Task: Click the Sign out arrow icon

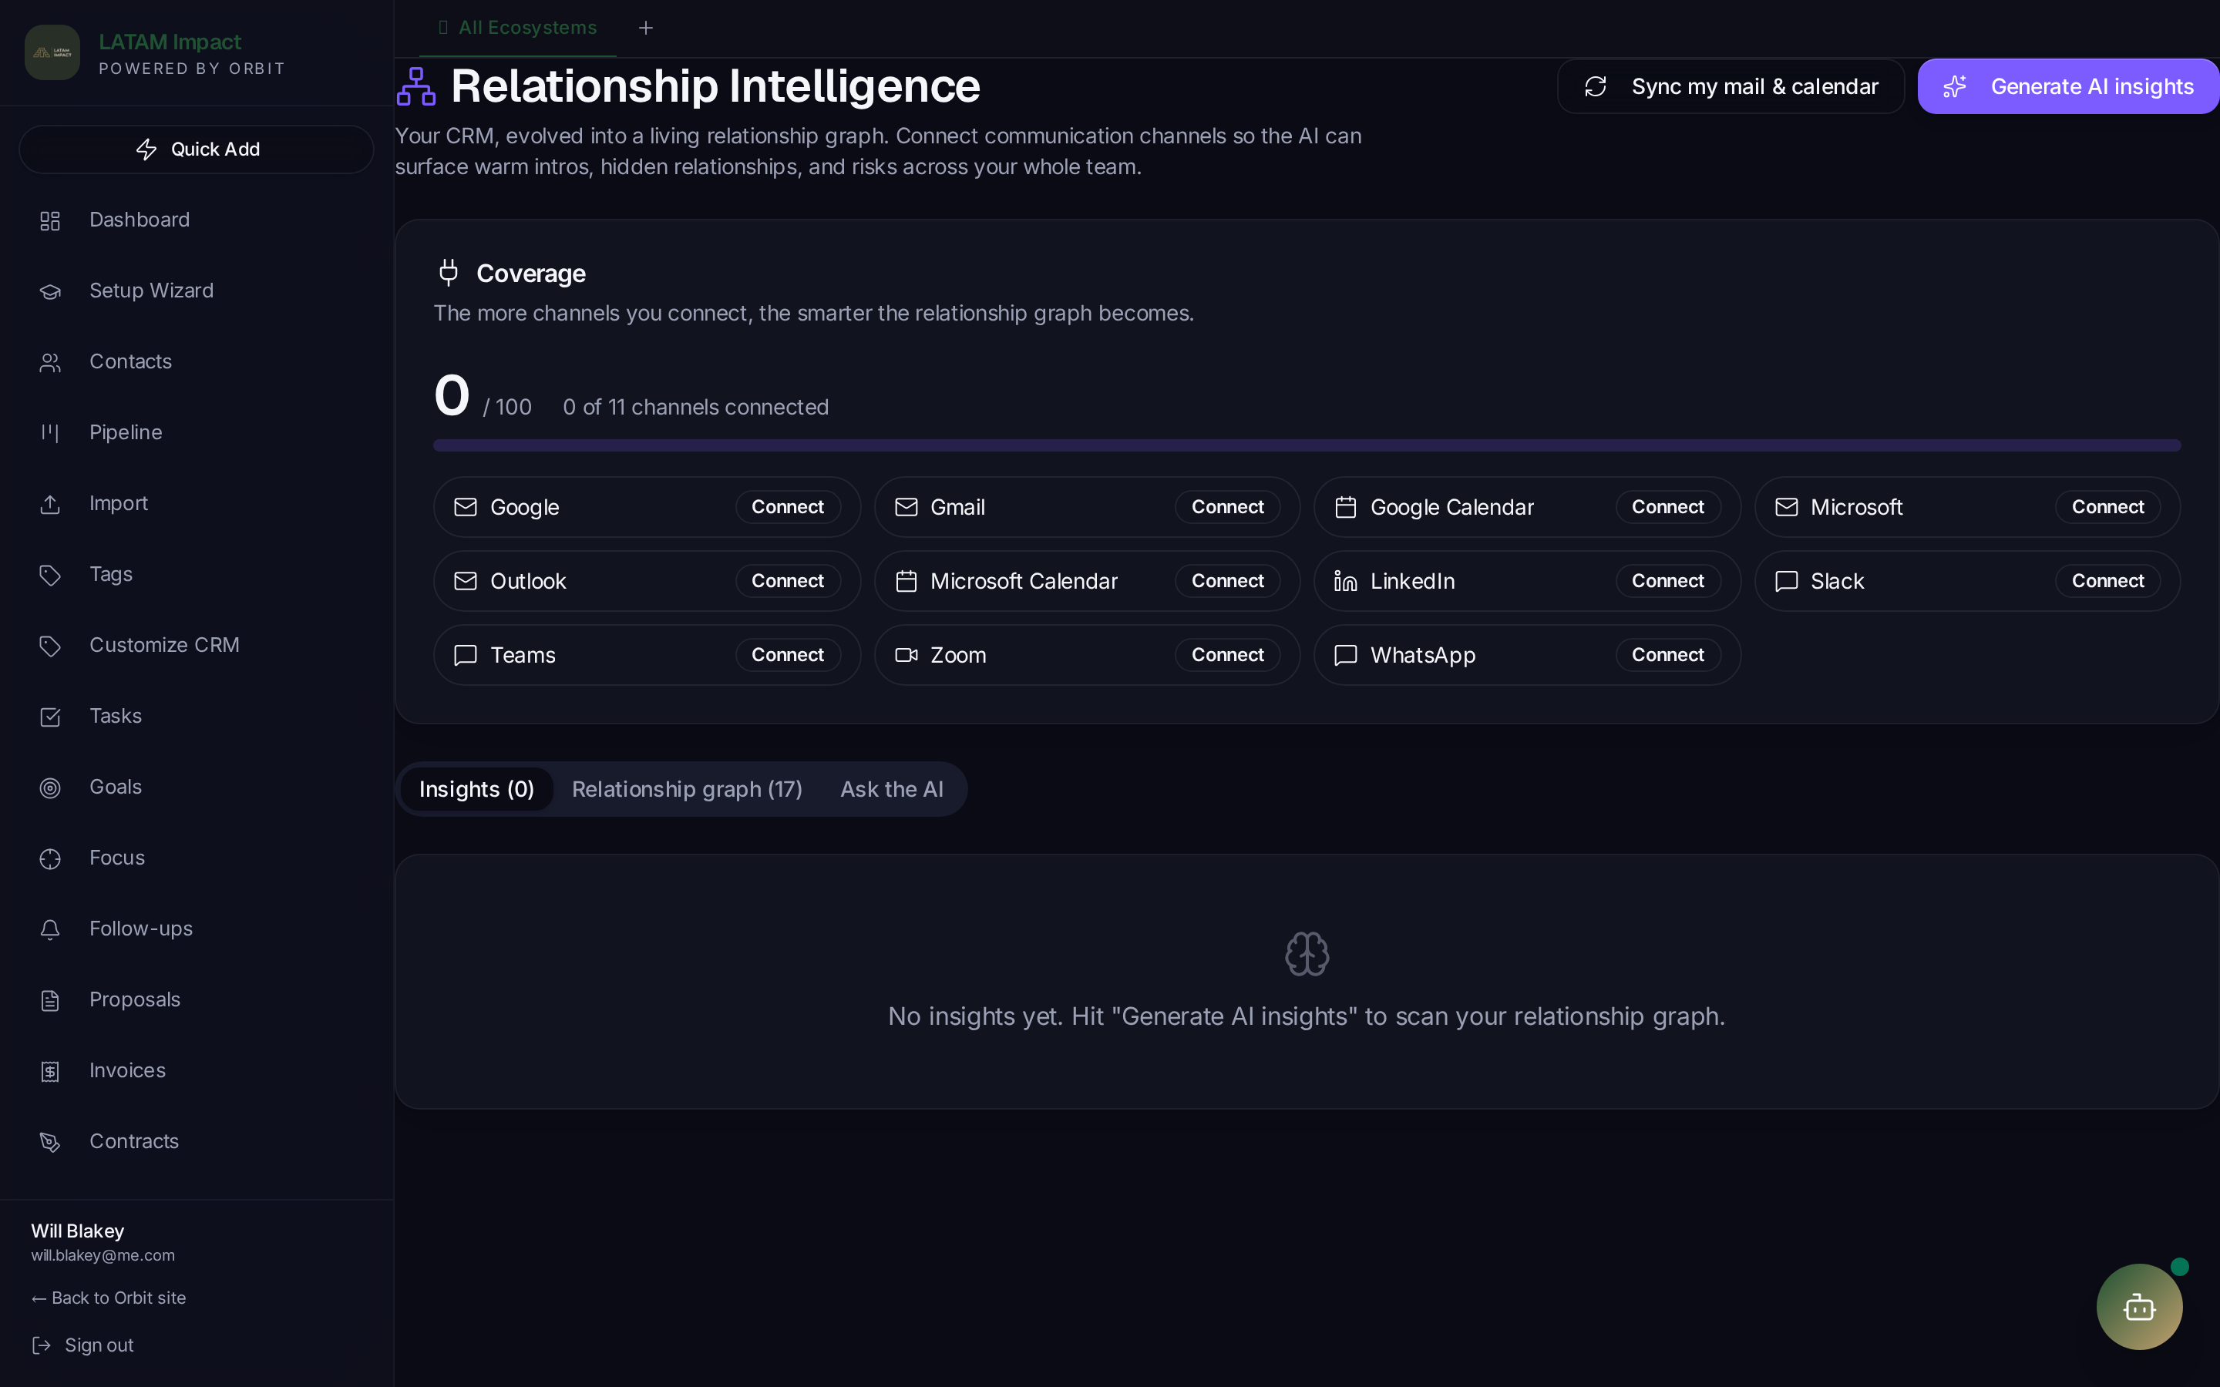Action: pos(42,1345)
